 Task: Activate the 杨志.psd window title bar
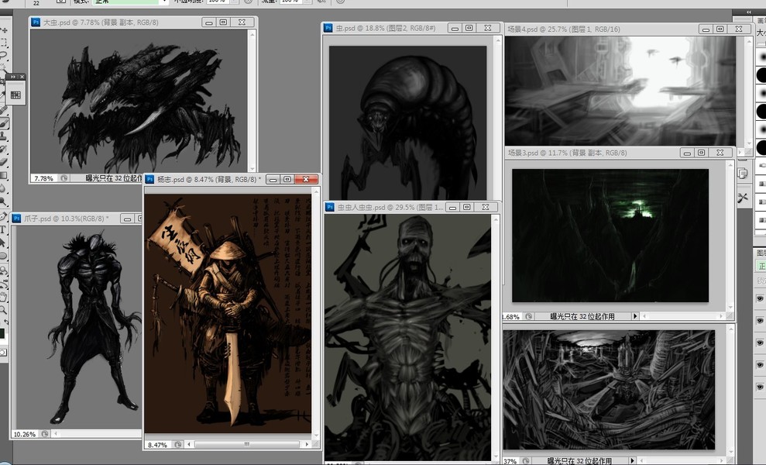[232, 180]
